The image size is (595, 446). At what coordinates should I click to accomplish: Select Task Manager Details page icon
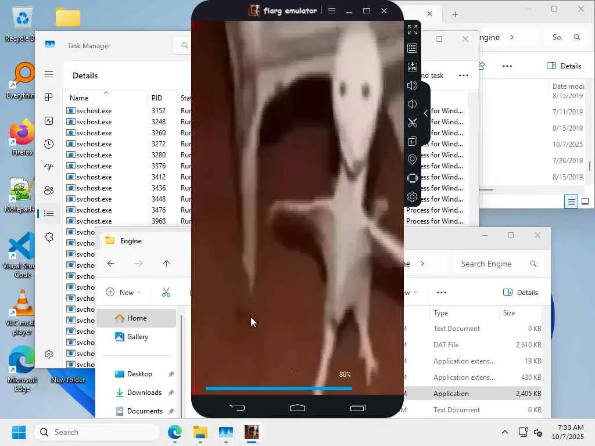point(49,214)
